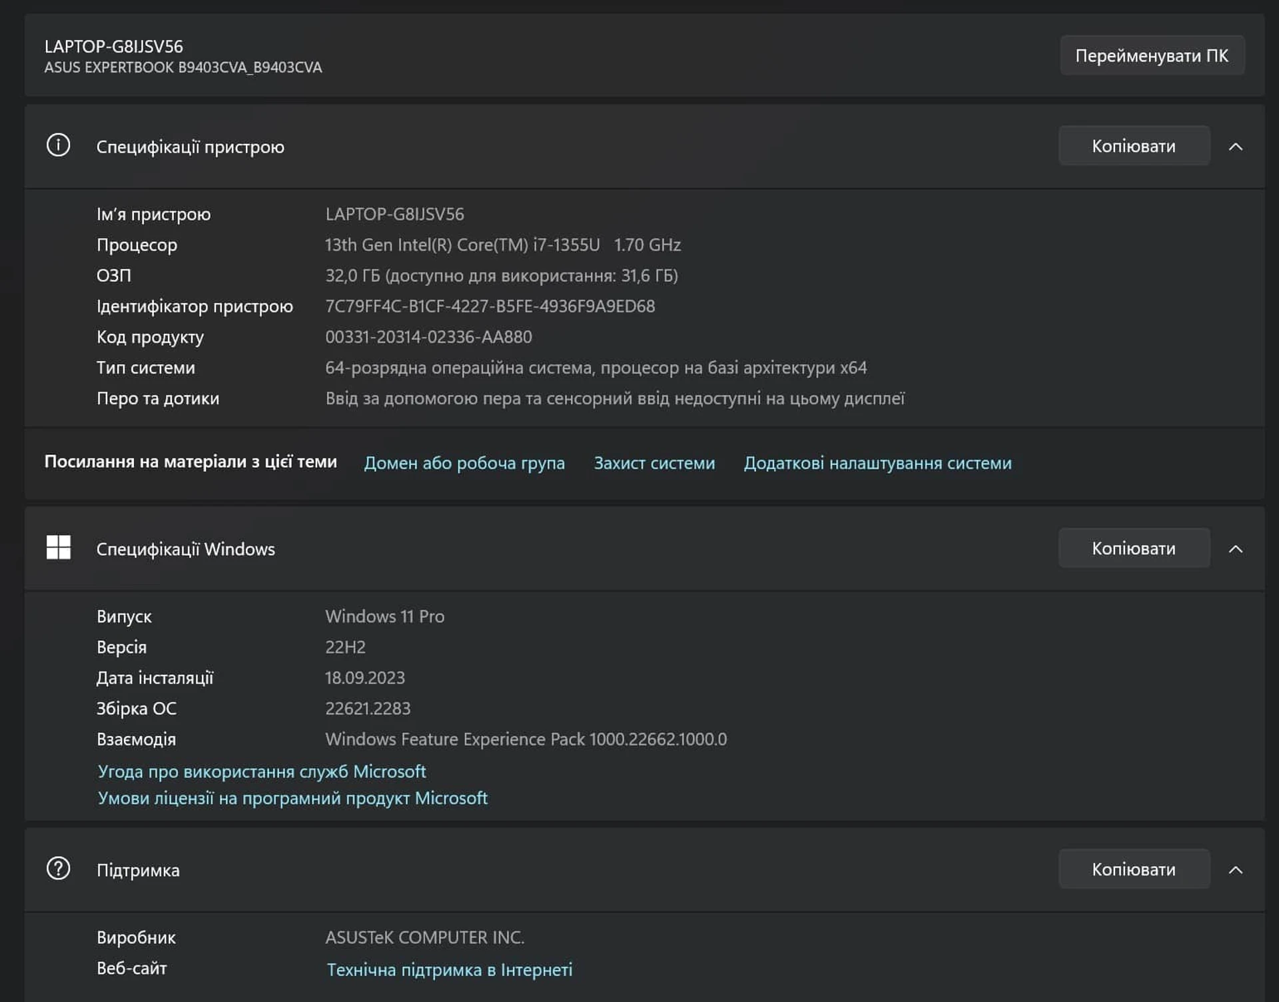Image resolution: width=1279 pixels, height=1002 pixels.
Task: Select the Windows 11 Pro edition value
Action: coord(385,616)
